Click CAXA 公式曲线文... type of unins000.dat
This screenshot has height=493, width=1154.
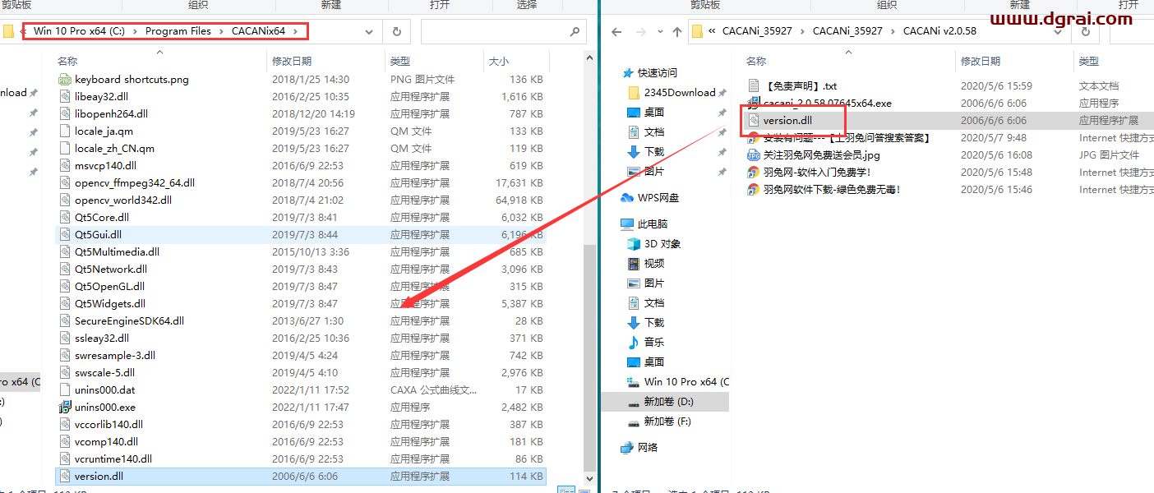coord(433,390)
